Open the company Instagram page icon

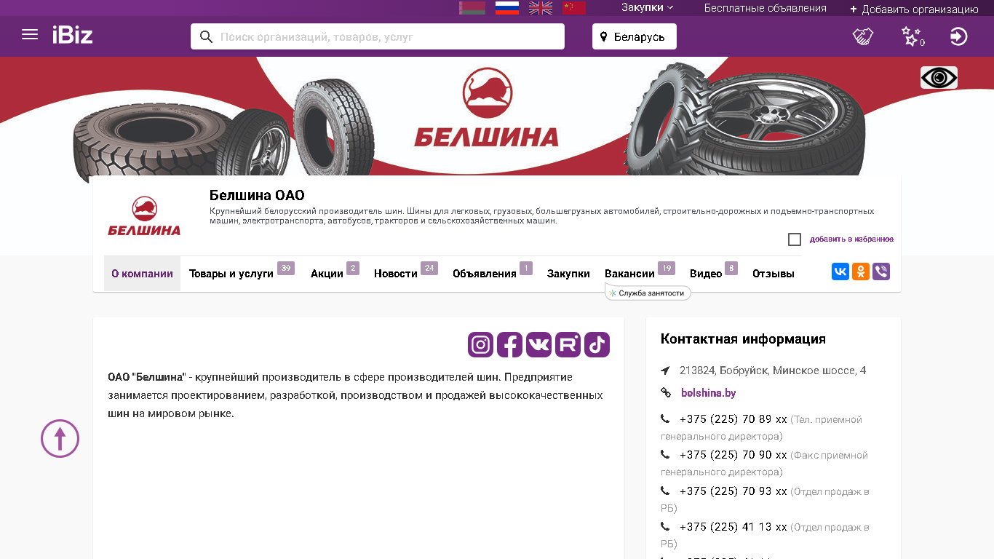click(480, 344)
